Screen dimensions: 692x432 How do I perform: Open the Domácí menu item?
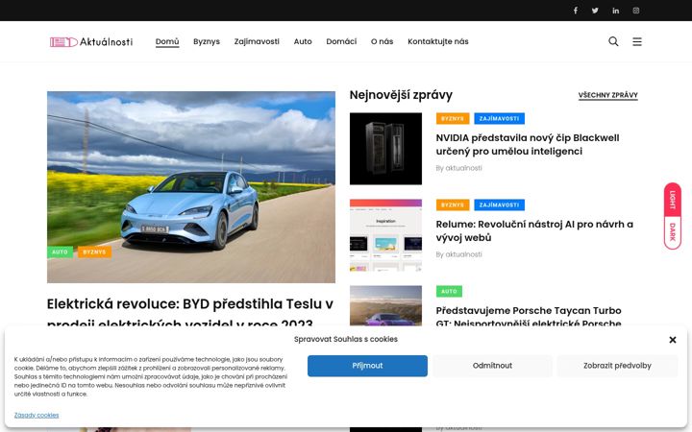[341, 41]
